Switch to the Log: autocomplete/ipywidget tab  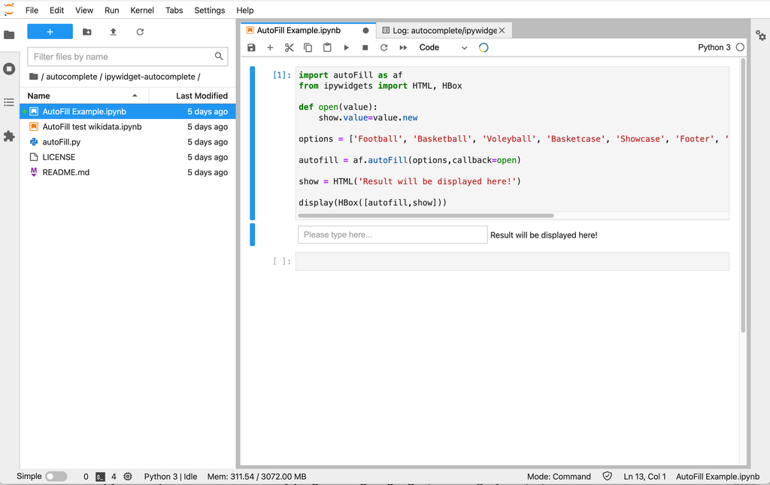click(x=444, y=30)
